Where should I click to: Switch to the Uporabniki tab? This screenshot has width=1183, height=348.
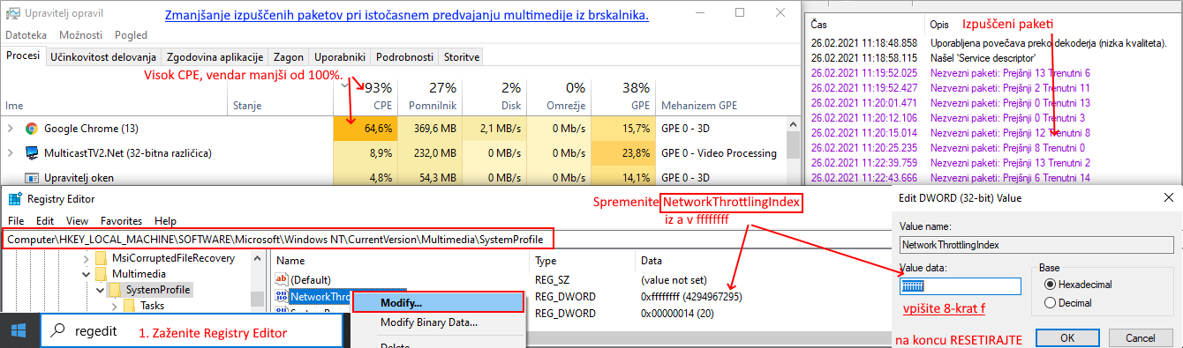[x=340, y=56]
